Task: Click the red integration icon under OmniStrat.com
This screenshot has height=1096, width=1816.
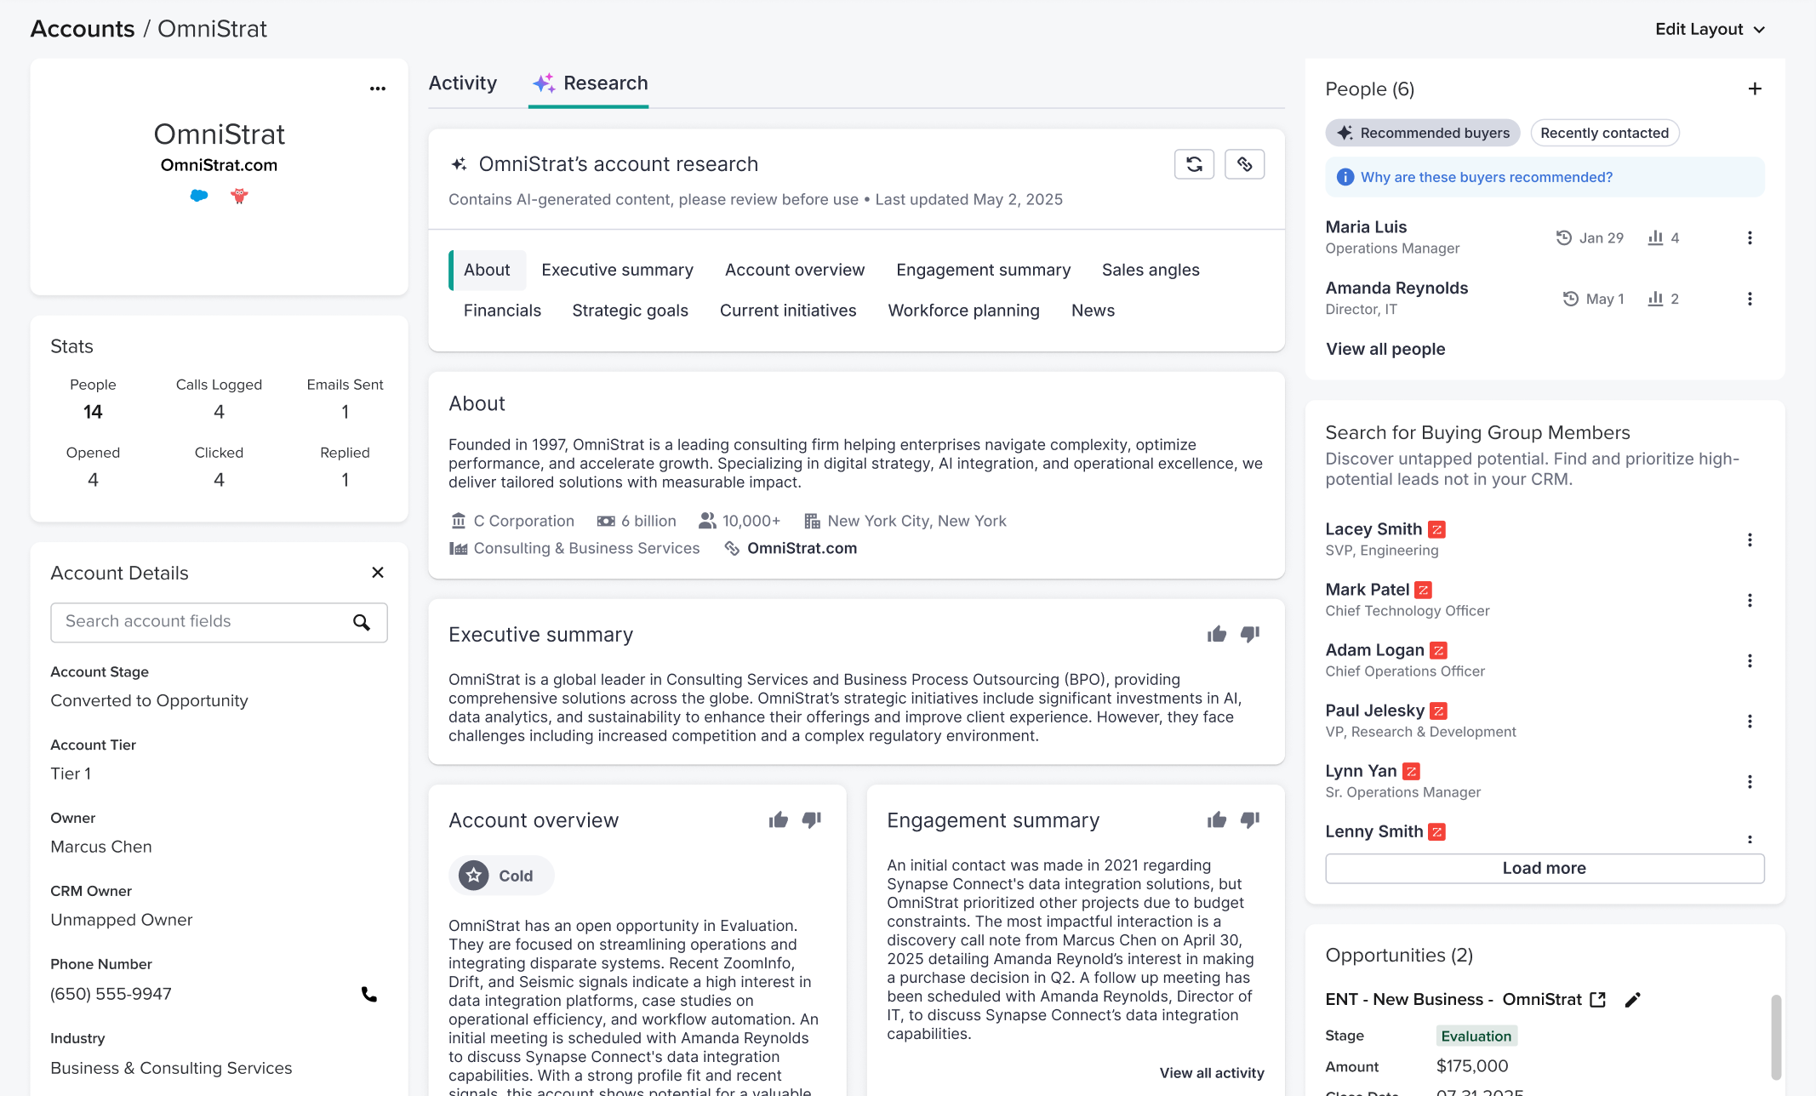Action: coord(239,196)
